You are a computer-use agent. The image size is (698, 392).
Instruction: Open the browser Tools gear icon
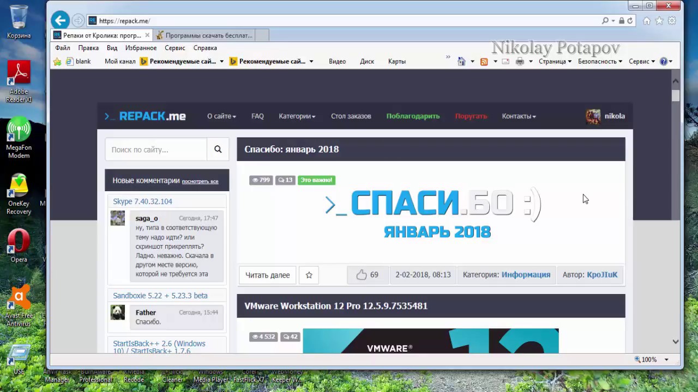coord(672,21)
